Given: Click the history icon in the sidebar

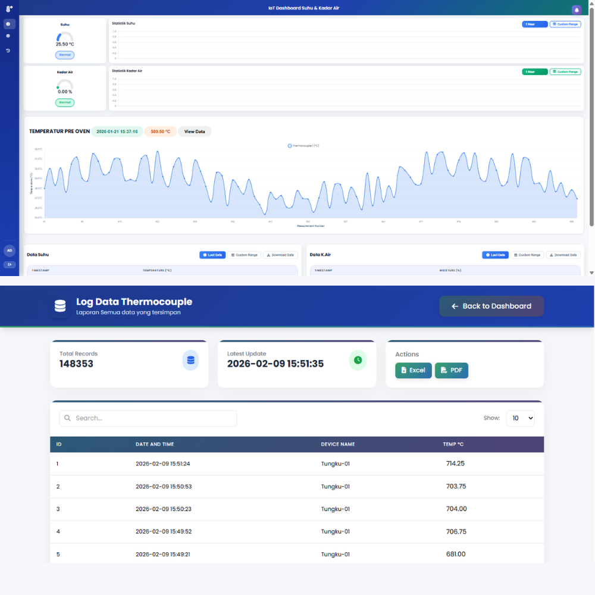Looking at the screenshot, I should point(8,51).
